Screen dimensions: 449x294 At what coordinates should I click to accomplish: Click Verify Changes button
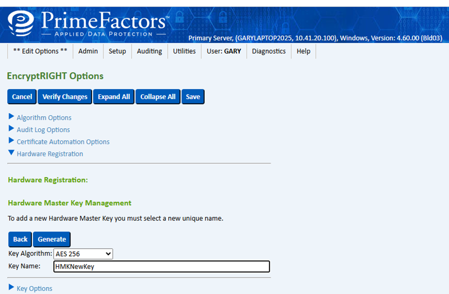pyautogui.click(x=65, y=97)
